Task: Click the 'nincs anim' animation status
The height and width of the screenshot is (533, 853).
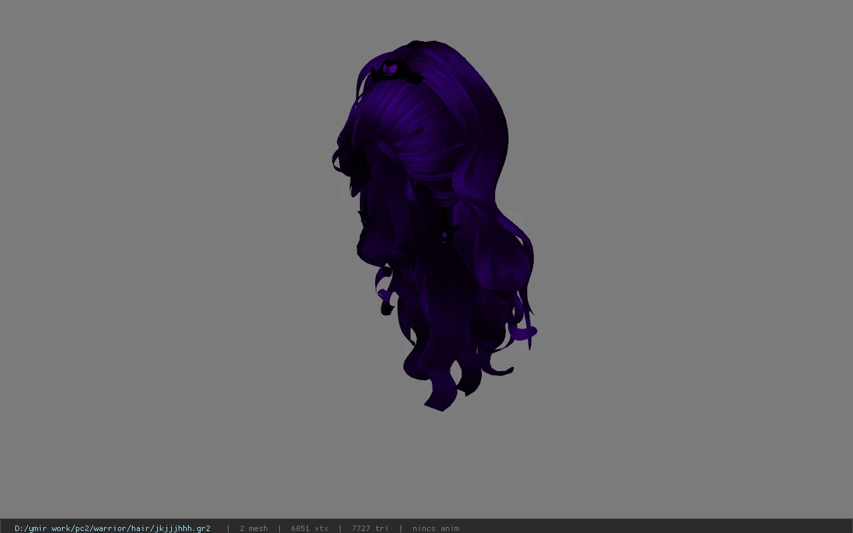Action: pyautogui.click(x=436, y=528)
